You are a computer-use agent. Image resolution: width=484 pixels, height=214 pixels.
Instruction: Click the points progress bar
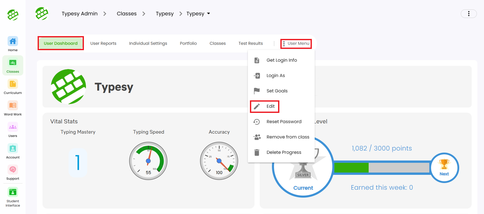(x=382, y=168)
